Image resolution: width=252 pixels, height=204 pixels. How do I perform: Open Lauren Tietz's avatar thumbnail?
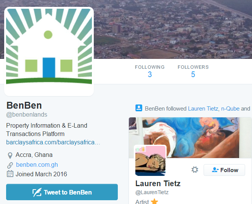(x=150, y=160)
